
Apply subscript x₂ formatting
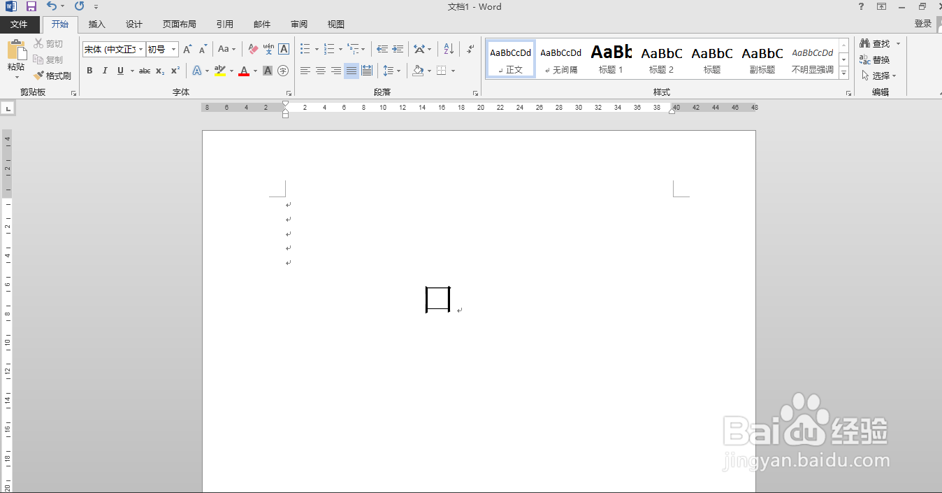[x=160, y=71]
